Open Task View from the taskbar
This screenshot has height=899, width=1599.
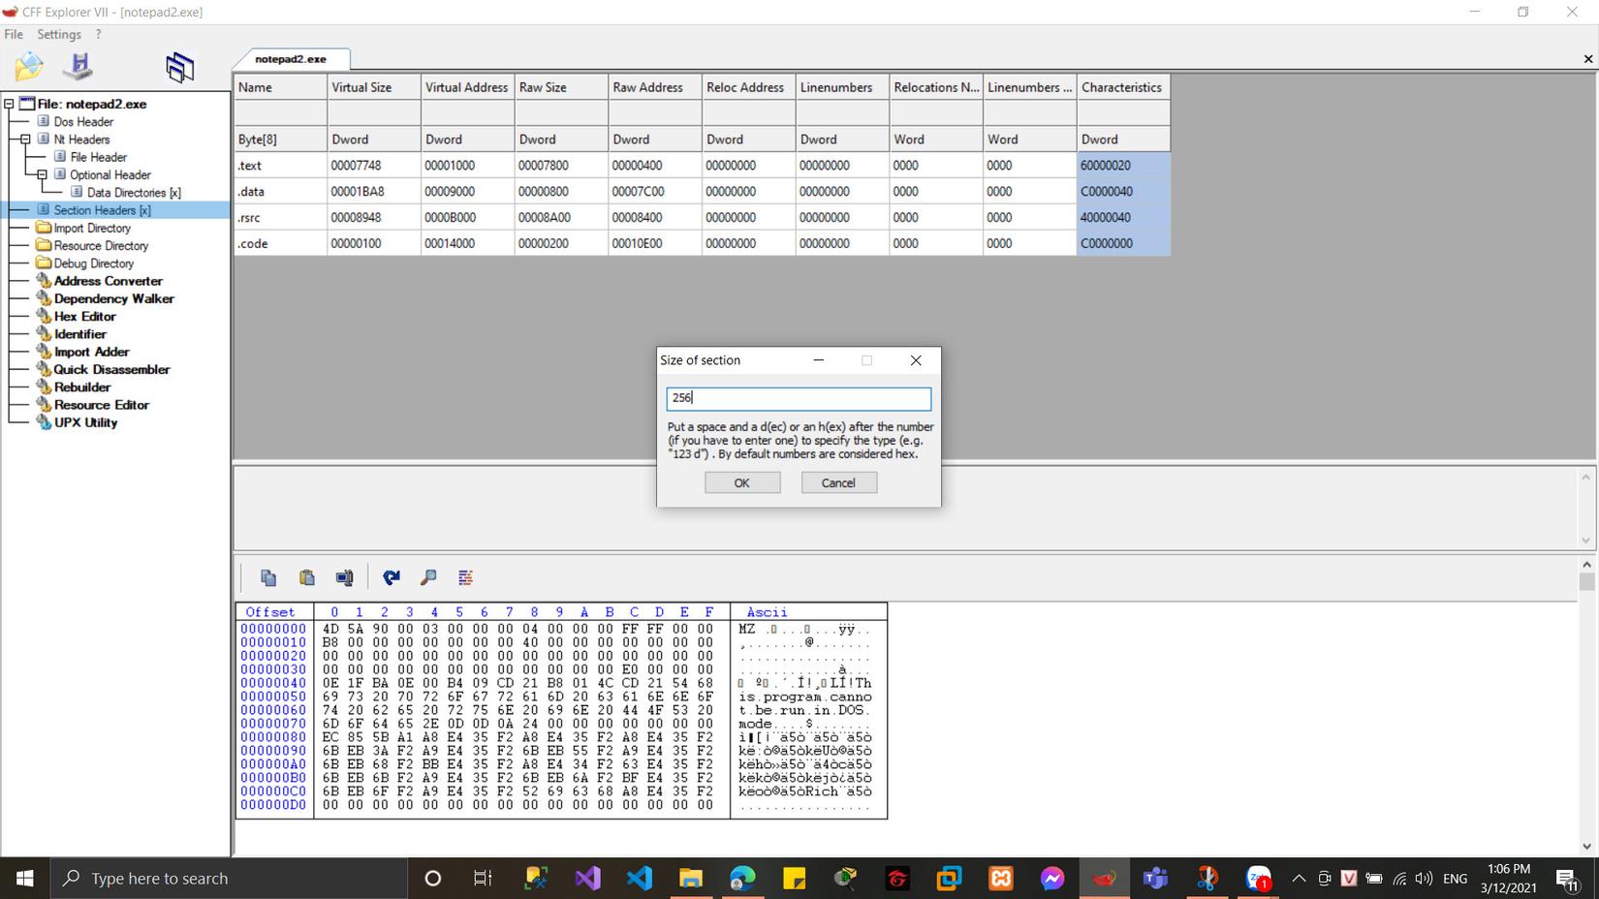pyautogui.click(x=483, y=879)
